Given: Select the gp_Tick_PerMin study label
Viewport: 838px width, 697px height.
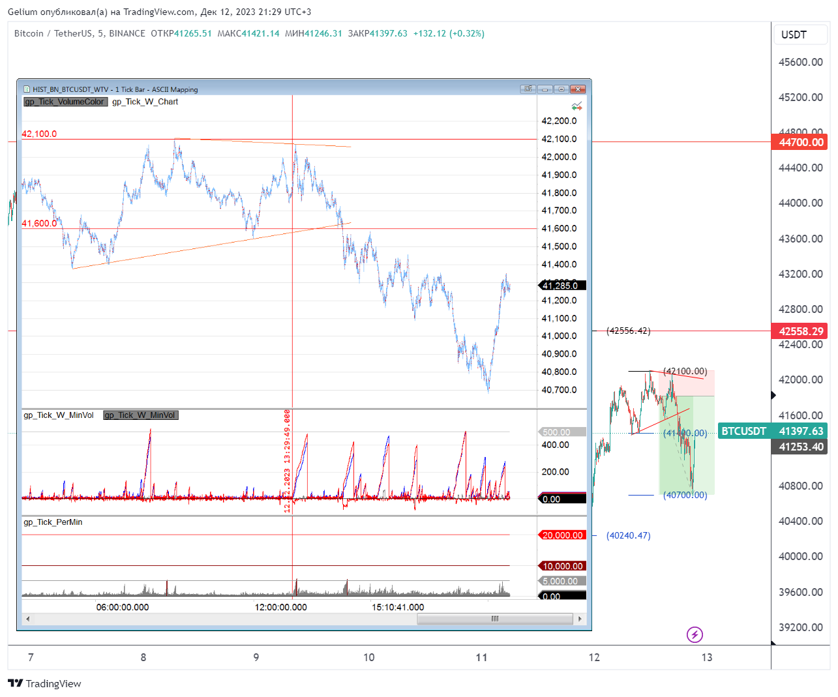Looking at the screenshot, I should point(53,522).
